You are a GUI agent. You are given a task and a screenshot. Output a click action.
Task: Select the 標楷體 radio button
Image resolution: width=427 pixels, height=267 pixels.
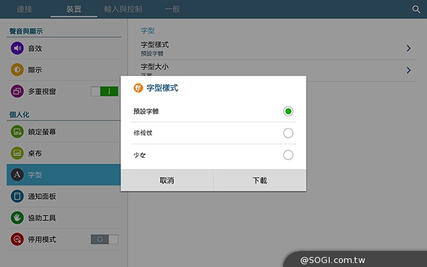point(288,133)
